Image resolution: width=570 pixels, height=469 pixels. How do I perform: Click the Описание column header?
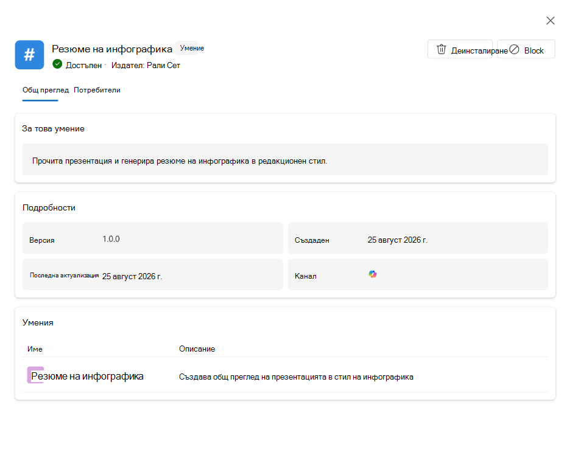(197, 349)
